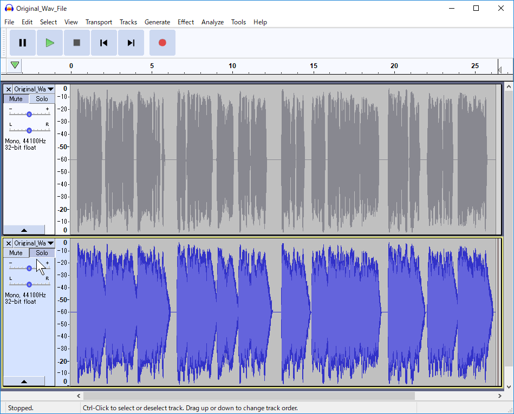Open the Generate menu
Screen dimensions: 514x414
pos(158,22)
